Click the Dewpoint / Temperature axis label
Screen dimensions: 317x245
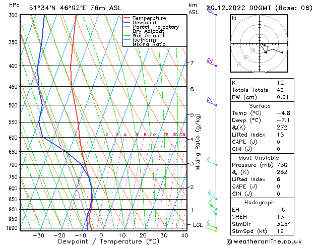coord(101,241)
